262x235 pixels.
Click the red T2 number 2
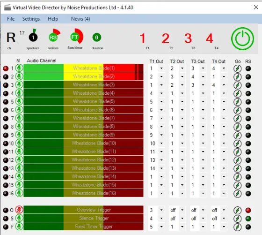pyautogui.click(x=166, y=38)
